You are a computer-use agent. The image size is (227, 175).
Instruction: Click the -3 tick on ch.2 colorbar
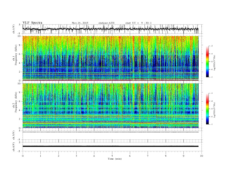tap(212, 93)
